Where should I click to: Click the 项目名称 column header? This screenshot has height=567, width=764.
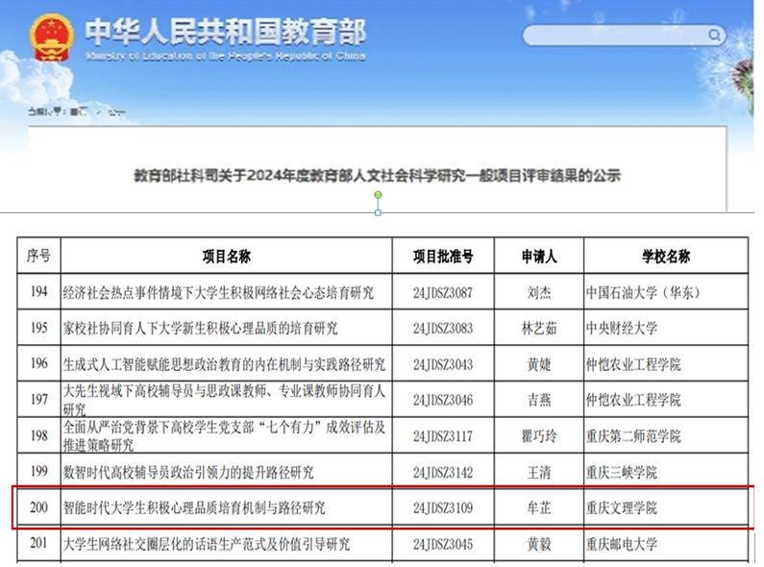pyautogui.click(x=226, y=257)
